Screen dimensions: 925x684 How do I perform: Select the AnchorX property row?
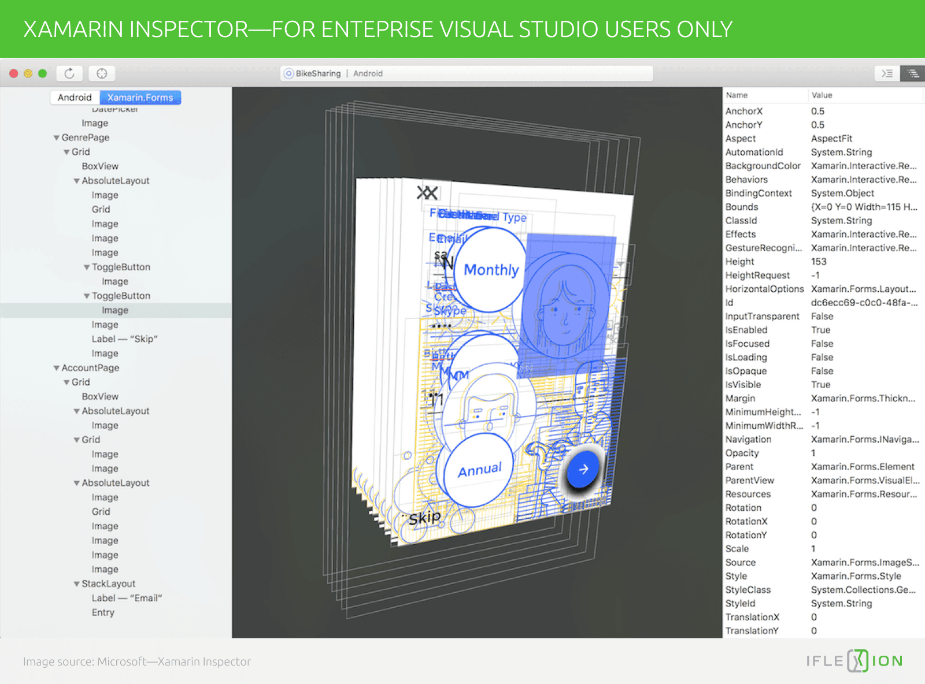point(823,111)
